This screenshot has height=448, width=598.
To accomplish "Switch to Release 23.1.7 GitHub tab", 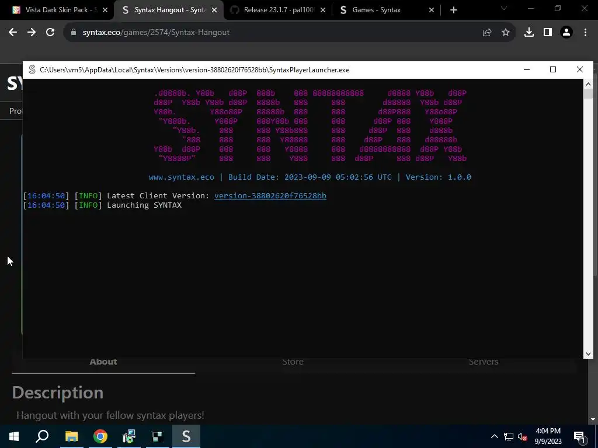I will click(279, 10).
